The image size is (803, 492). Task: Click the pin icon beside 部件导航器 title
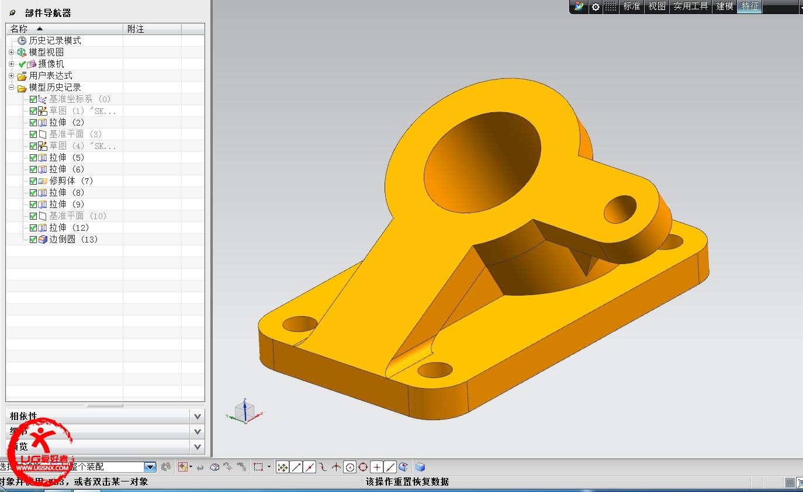13,13
